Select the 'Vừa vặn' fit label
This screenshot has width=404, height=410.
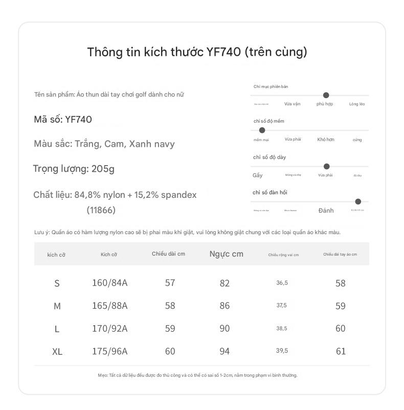[293, 104]
